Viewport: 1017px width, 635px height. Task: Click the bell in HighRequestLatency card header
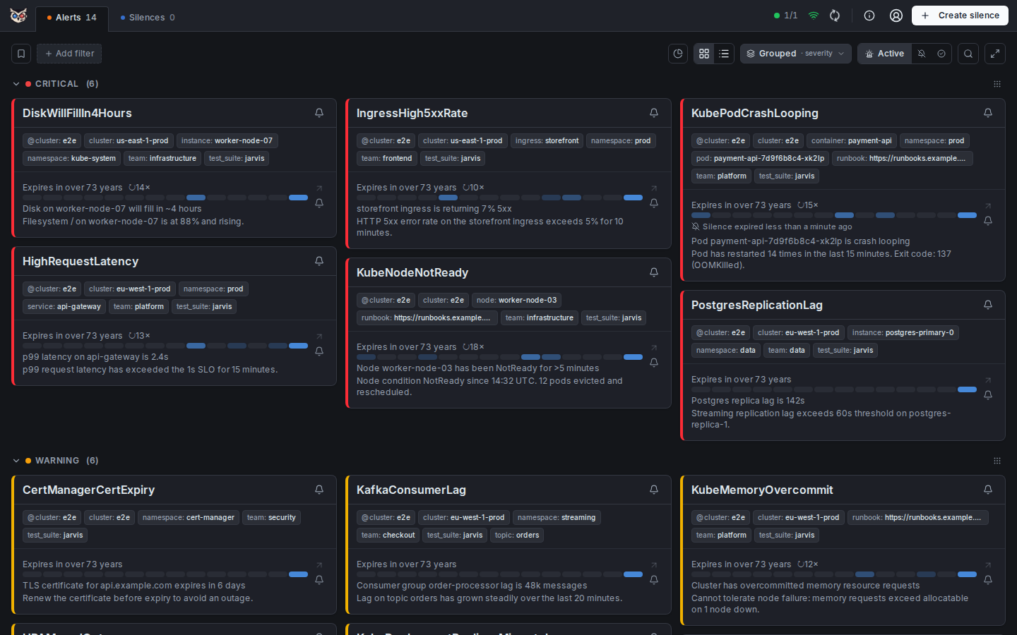(x=319, y=261)
